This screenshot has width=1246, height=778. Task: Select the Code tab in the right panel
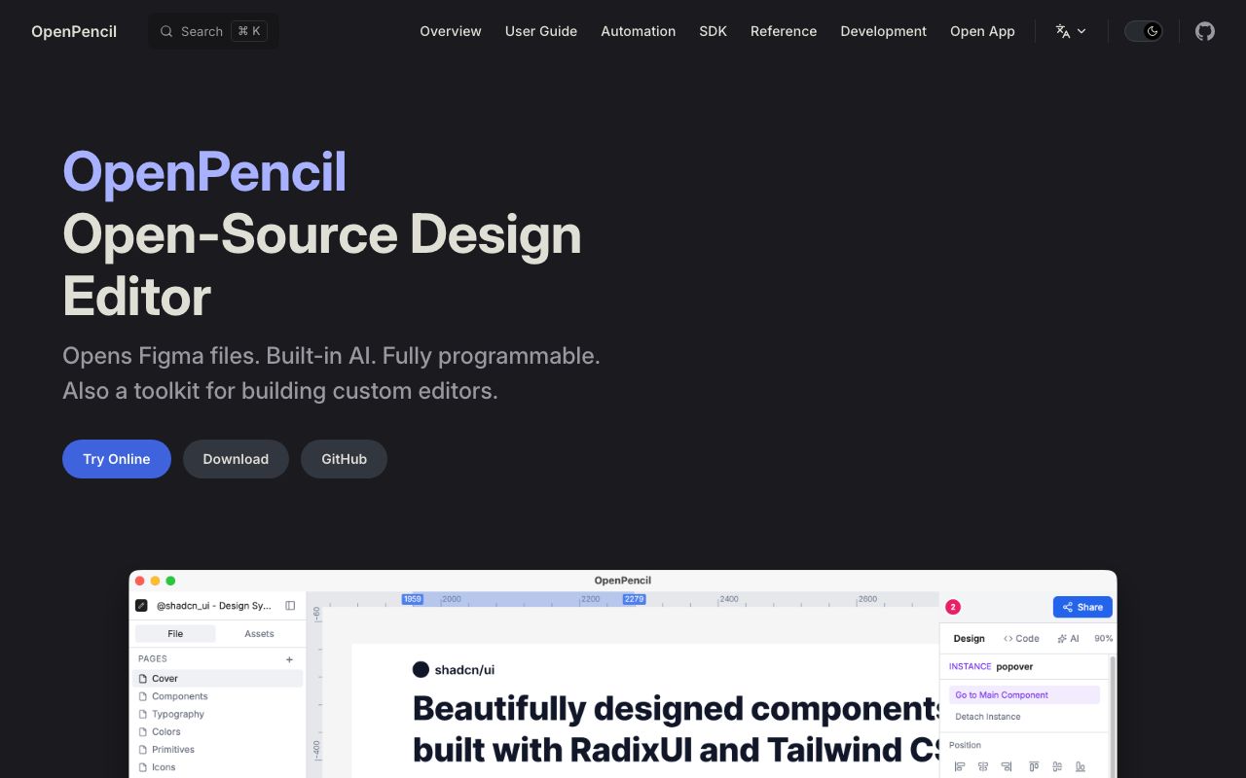point(1021,639)
